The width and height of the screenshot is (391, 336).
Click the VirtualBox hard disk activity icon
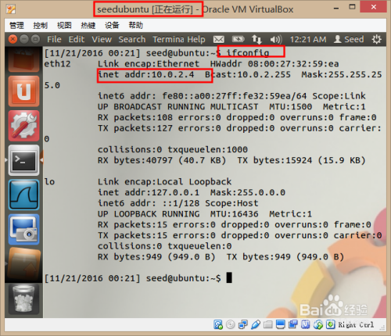218,324
